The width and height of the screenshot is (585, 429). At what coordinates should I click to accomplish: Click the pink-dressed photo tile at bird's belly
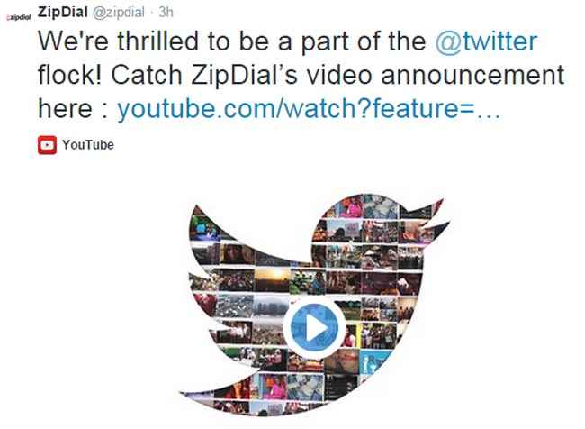click(x=273, y=386)
